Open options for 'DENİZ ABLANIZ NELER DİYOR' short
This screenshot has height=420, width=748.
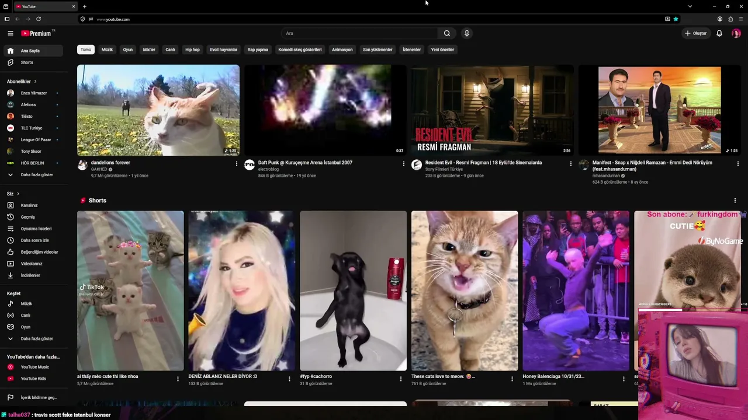[x=289, y=379]
